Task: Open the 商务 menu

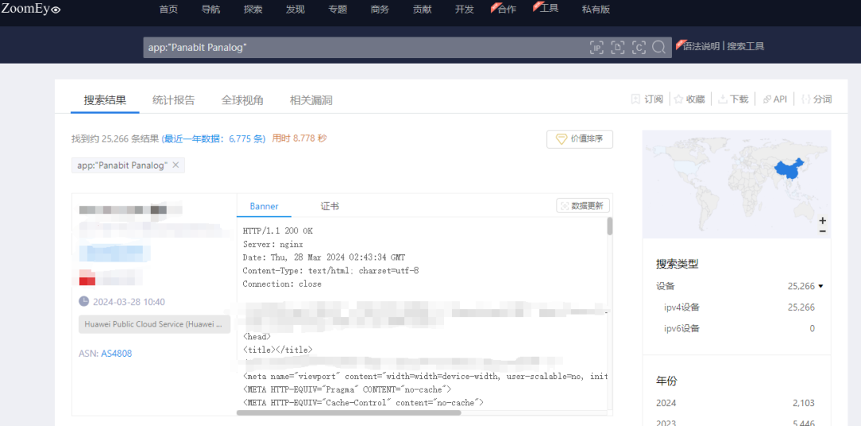Action: click(380, 10)
